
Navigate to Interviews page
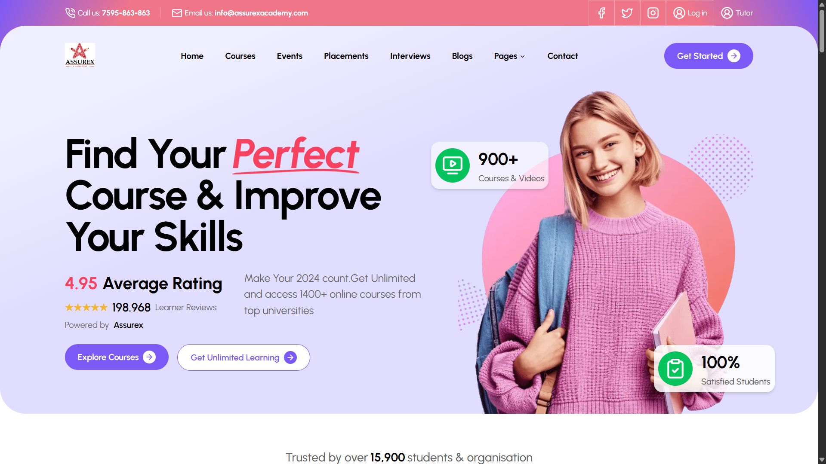point(410,56)
